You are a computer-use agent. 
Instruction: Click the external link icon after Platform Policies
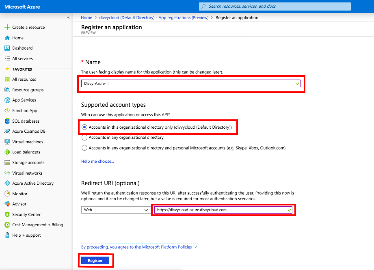196,247
